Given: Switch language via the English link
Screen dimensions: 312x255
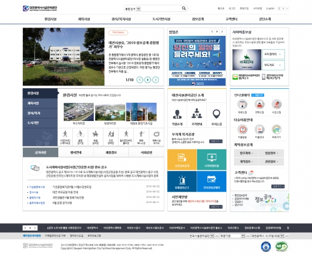Looking at the screenshot, I should click(x=270, y=9).
